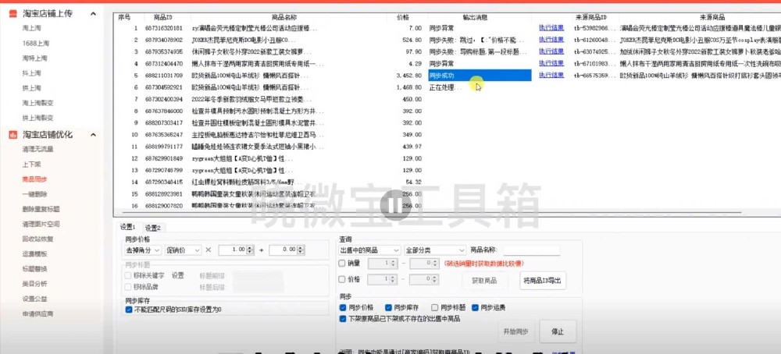This screenshot has height=354, width=781.
Task: Tick the 销量 filter checkbox
Action: (x=342, y=264)
